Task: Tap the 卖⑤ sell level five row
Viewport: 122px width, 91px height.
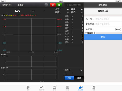Action: coord(74,16)
